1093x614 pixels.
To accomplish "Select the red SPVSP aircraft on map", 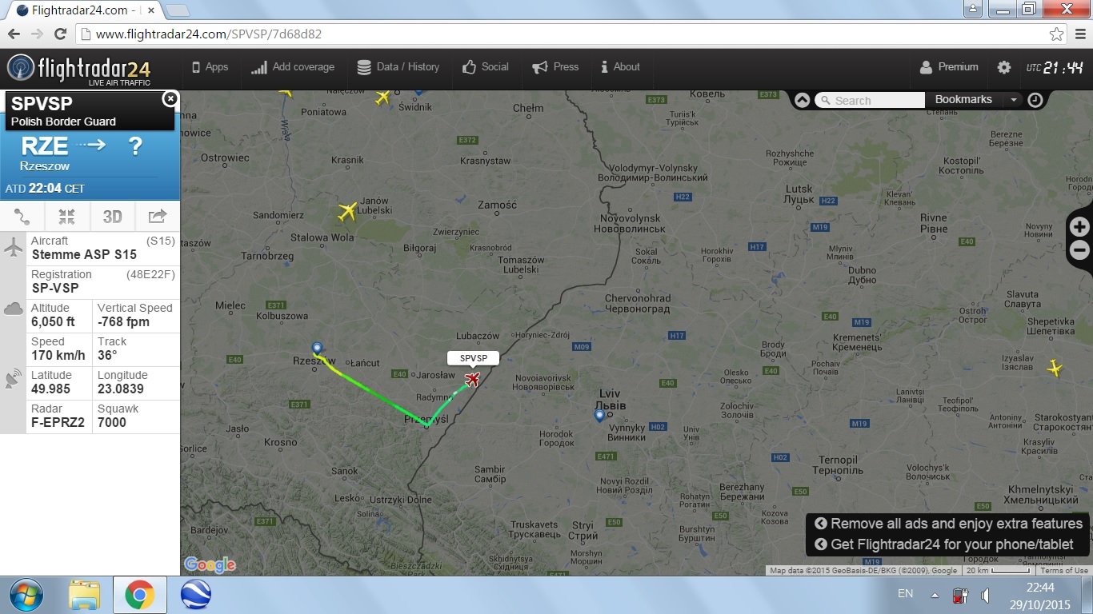I will pos(472,378).
